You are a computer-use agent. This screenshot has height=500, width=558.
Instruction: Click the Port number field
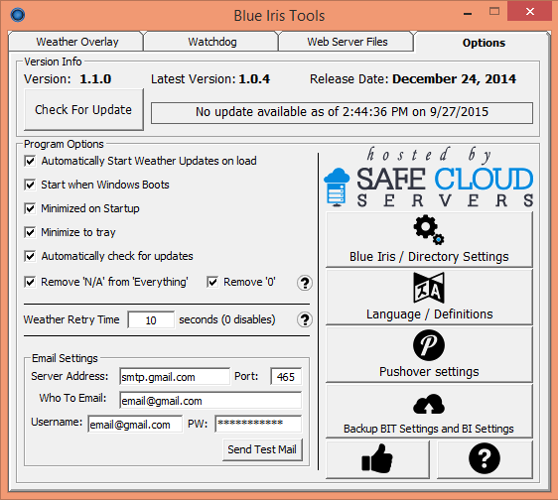286,377
